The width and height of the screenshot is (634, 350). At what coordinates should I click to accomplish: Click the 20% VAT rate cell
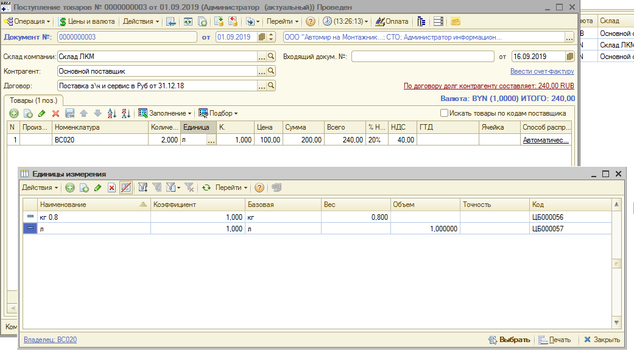point(376,140)
